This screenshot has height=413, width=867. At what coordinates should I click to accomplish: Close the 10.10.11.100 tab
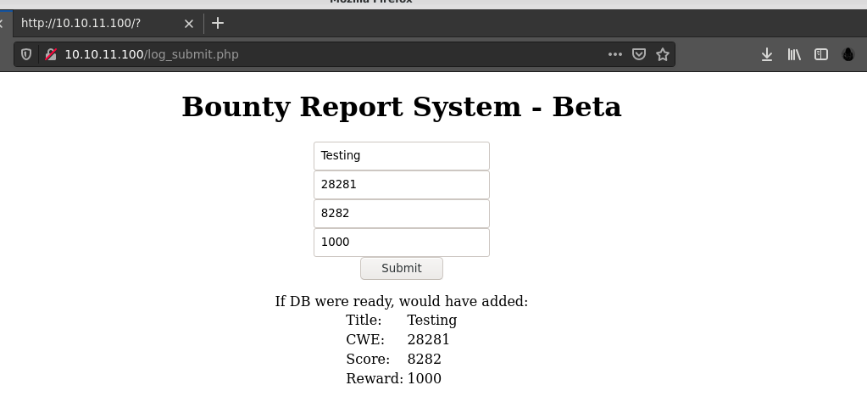pyautogui.click(x=189, y=24)
